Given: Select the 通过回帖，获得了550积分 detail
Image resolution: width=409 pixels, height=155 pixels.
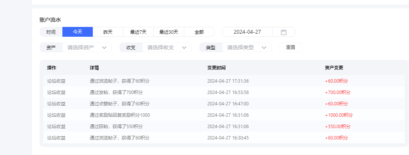Looking at the screenshot, I should coord(116,127).
